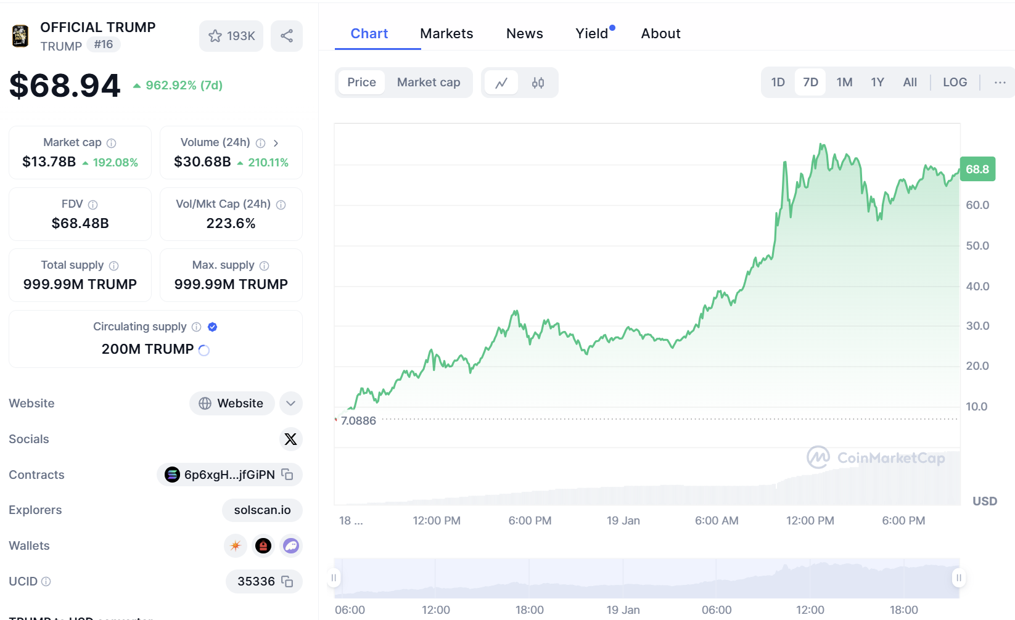Select the 1M time range
1015x620 pixels.
point(844,82)
